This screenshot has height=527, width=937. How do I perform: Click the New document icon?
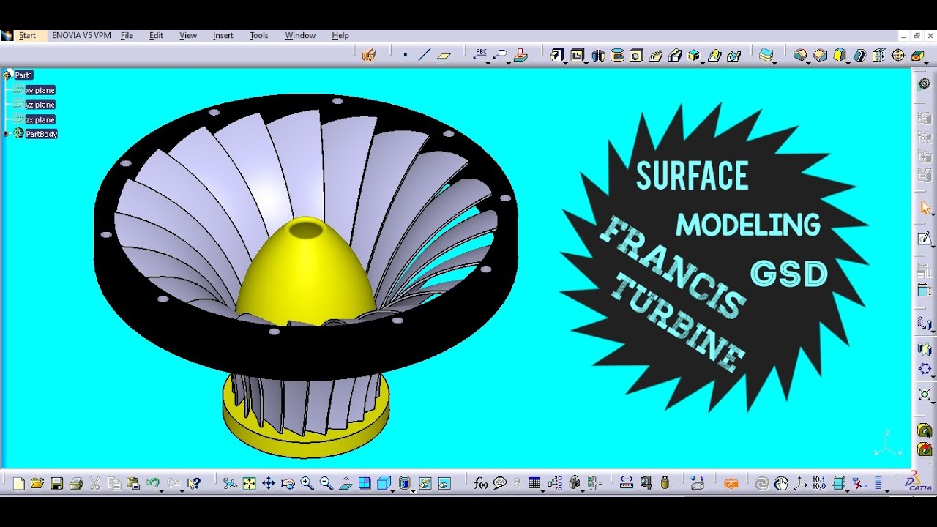19,483
